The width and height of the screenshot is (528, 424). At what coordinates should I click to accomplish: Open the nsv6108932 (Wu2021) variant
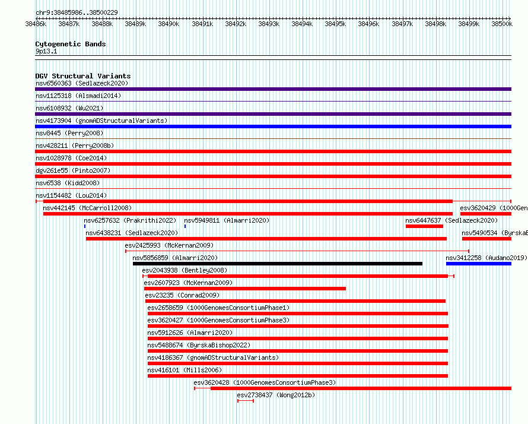point(69,108)
